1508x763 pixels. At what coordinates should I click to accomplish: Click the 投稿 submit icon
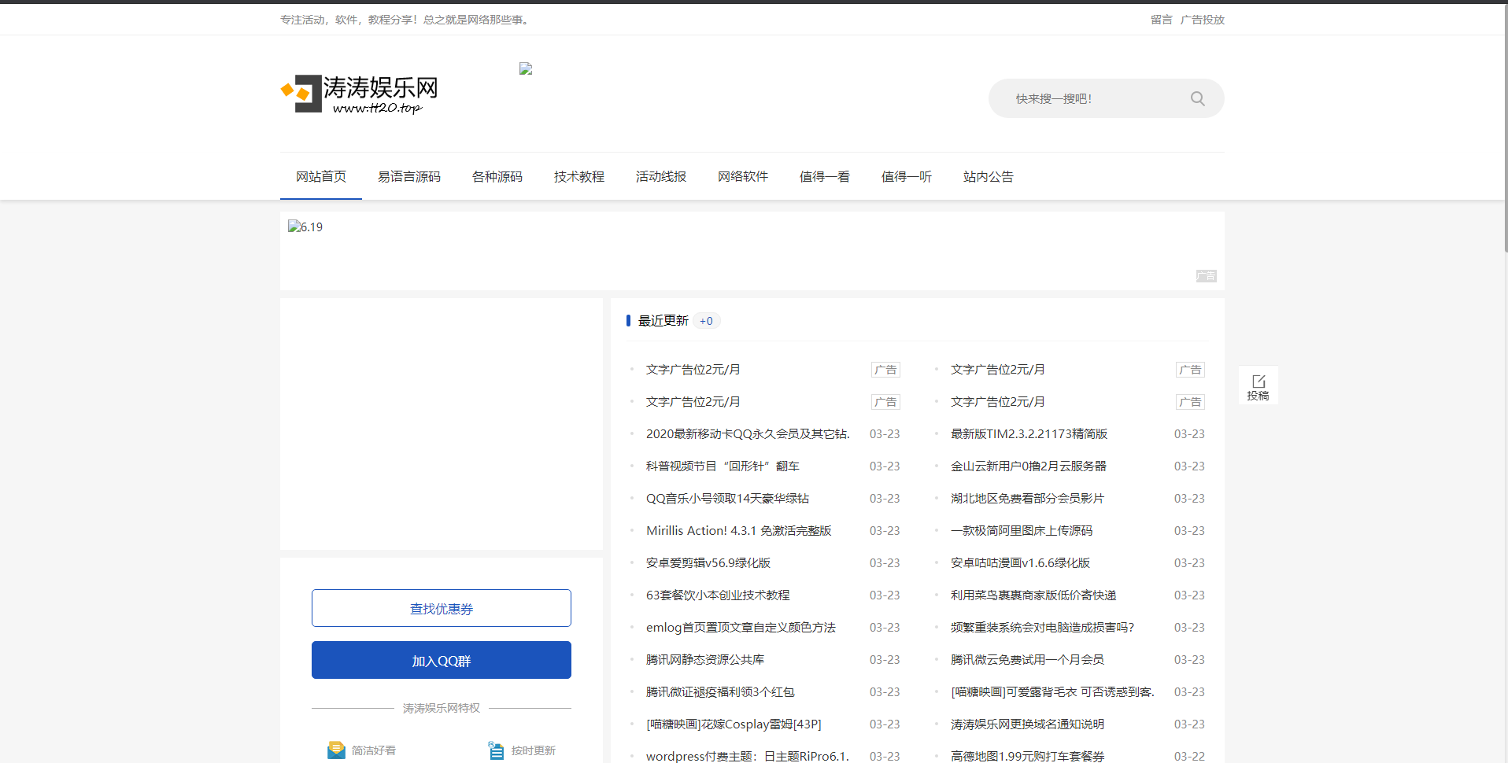pos(1258,385)
